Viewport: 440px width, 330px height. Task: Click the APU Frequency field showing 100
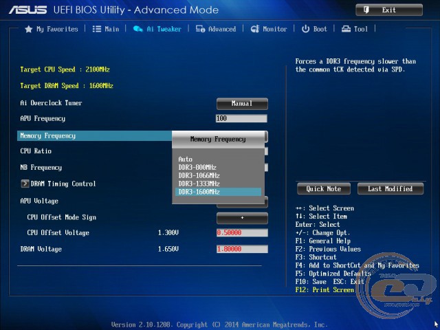[x=241, y=118]
